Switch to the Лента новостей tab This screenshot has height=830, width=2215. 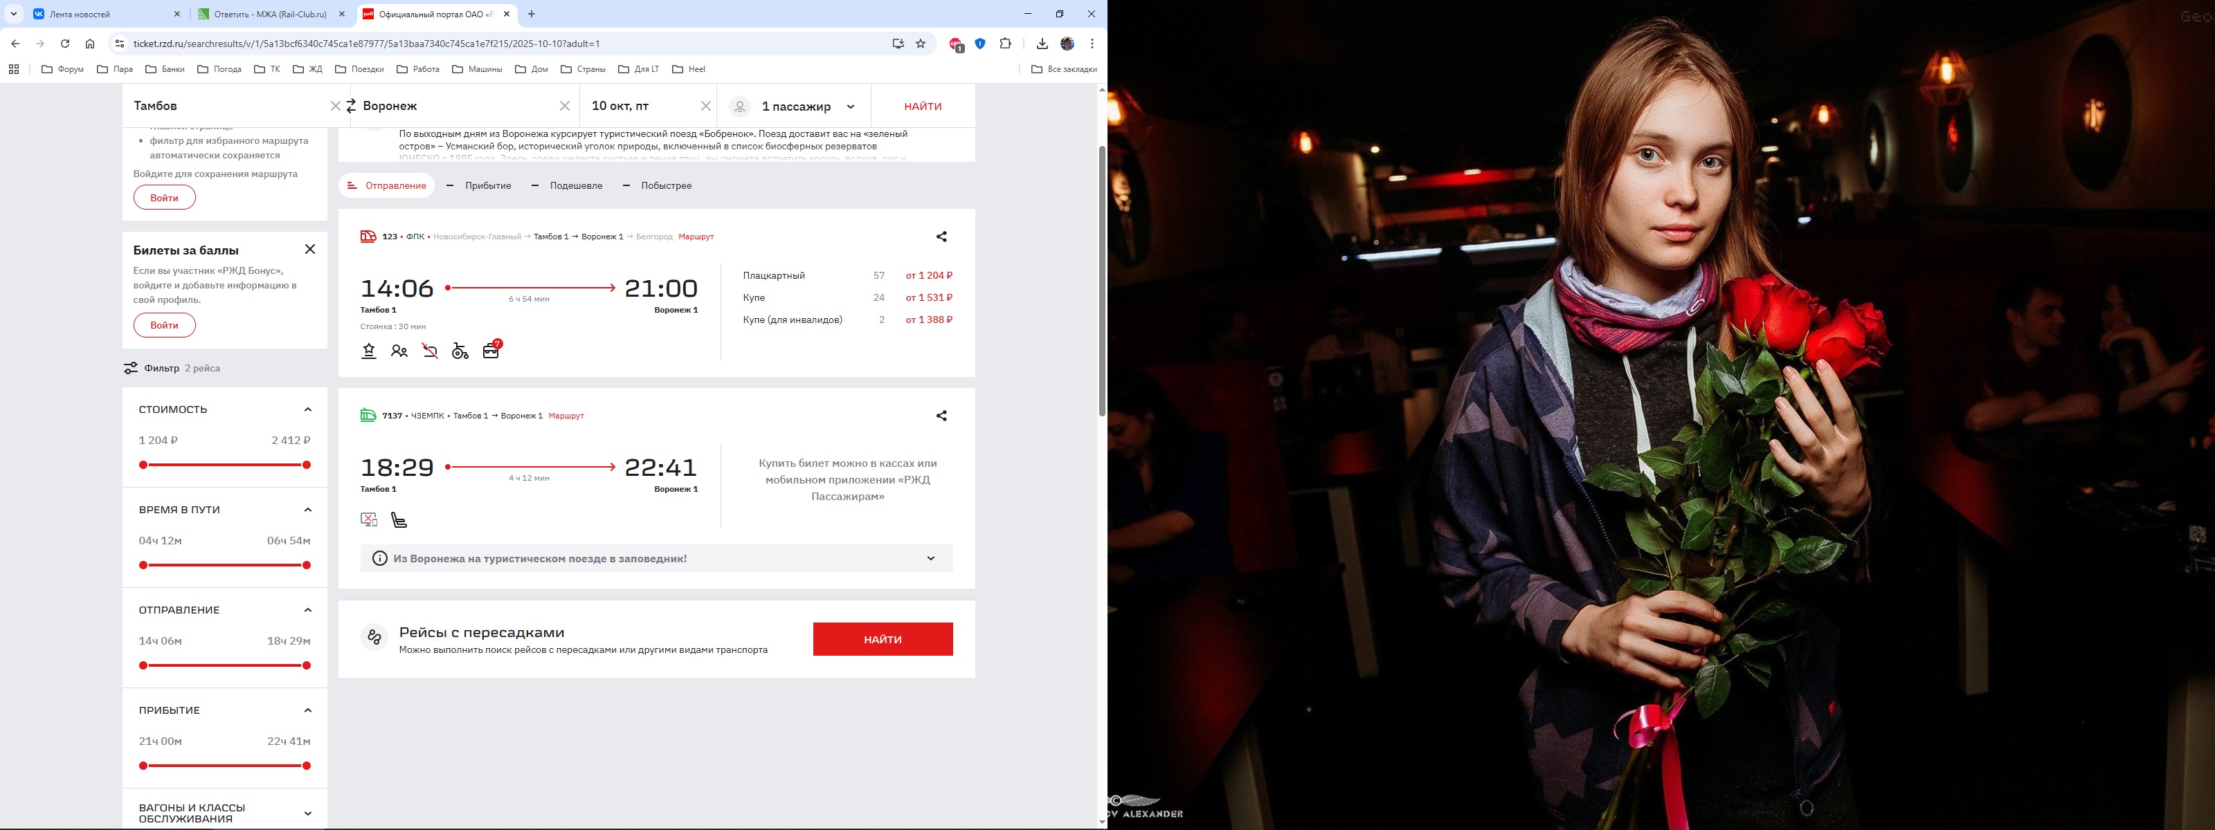[x=80, y=15]
